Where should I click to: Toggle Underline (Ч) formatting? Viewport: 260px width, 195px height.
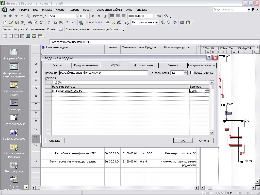coord(105,16)
